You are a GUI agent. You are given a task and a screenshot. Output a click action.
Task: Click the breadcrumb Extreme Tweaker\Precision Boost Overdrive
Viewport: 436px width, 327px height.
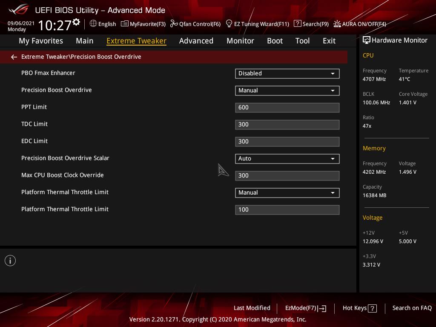(81, 57)
